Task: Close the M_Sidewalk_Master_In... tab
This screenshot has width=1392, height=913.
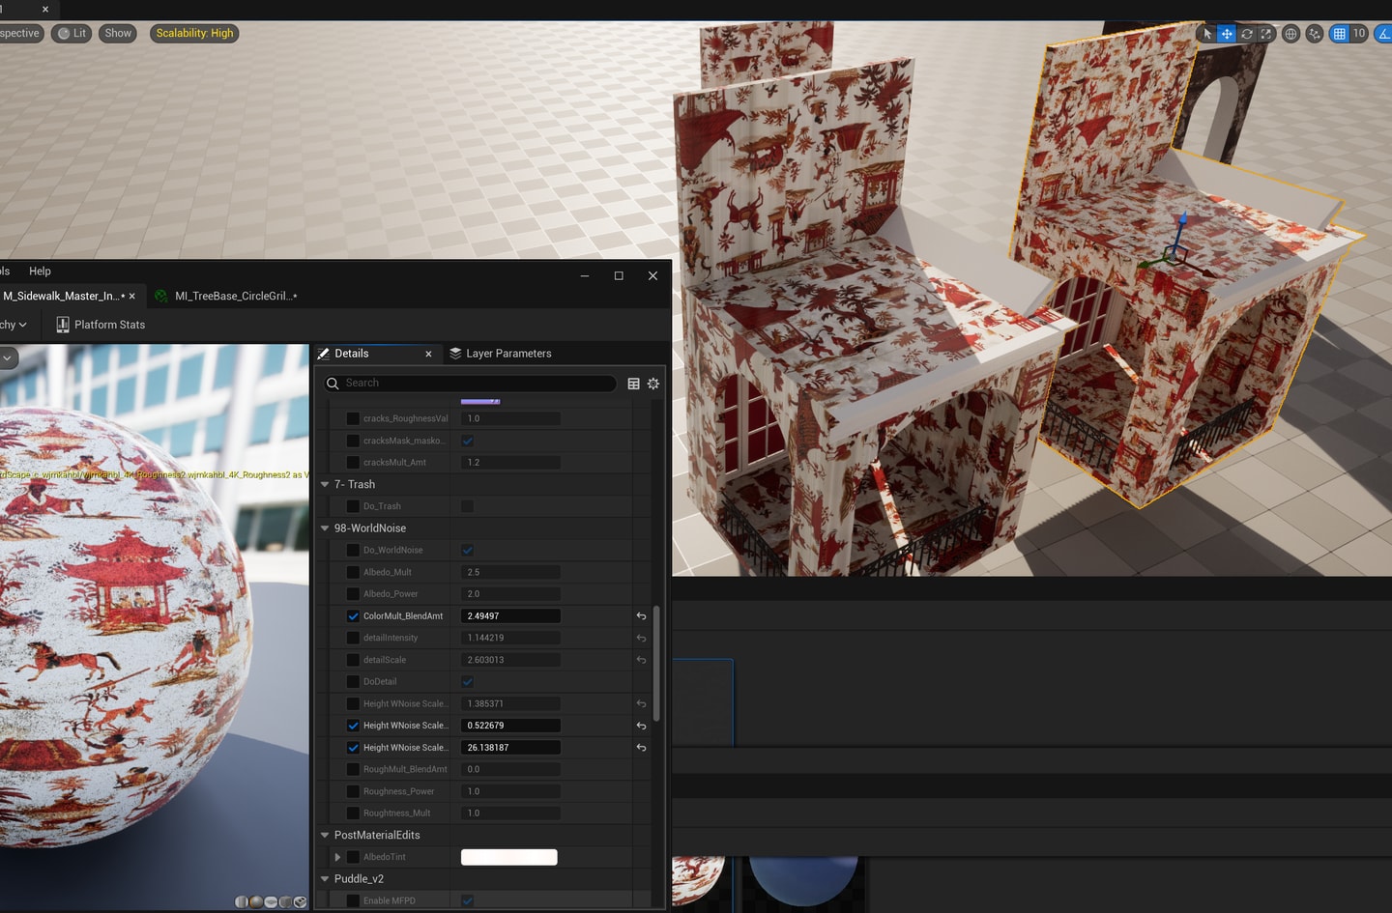Action: 132,297
